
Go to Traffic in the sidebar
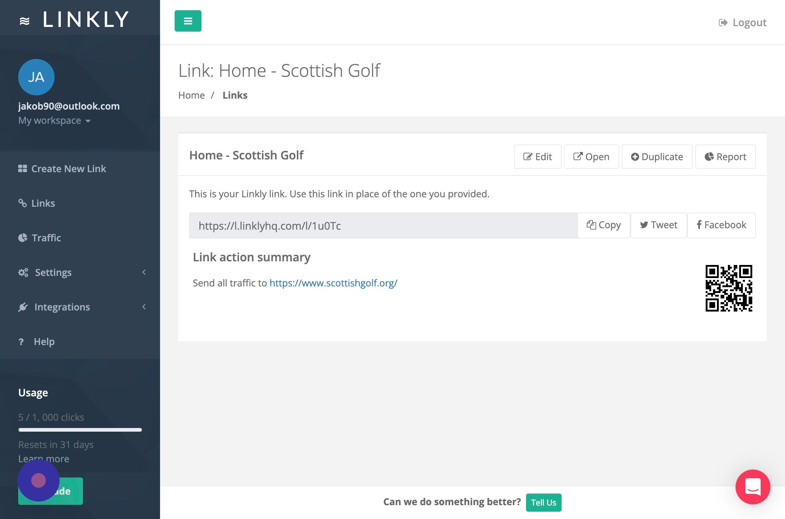[46, 238]
